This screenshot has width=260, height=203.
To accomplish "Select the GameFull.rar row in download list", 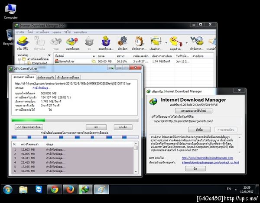I will pos(133,61).
